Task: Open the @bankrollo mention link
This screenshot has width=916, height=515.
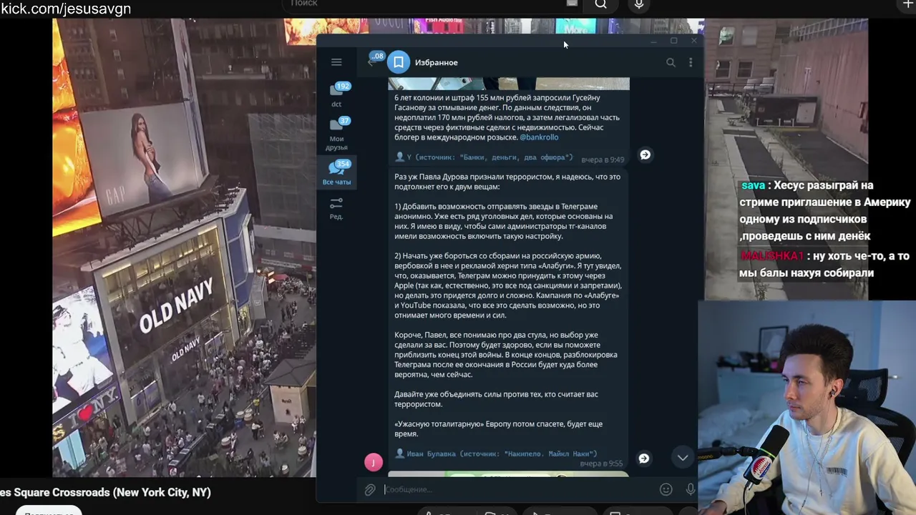Action: point(539,137)
